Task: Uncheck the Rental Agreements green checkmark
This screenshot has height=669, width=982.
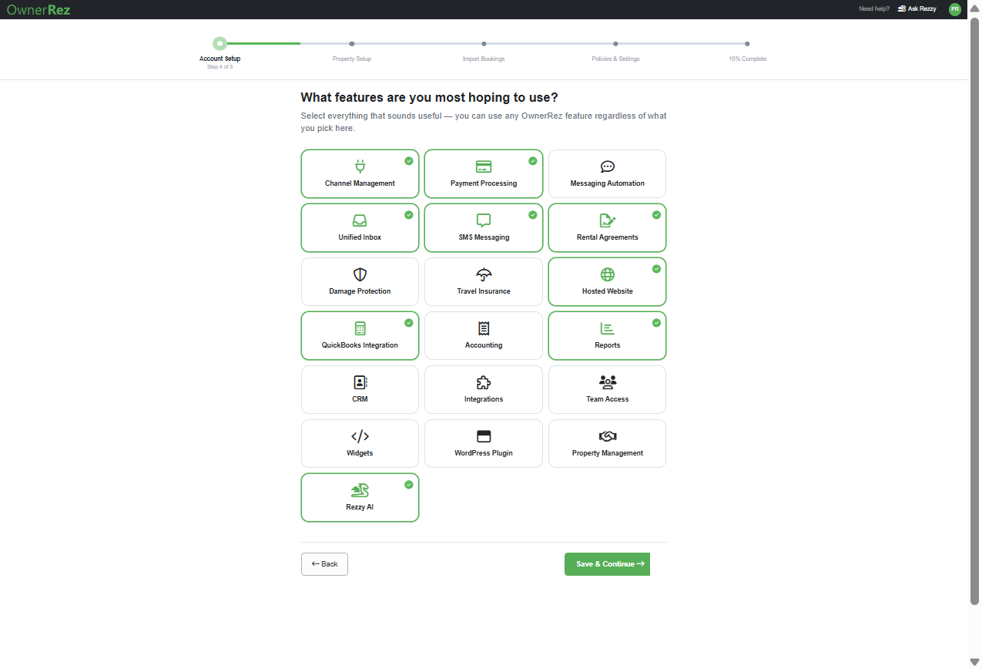Action: [x=656, y=215]
